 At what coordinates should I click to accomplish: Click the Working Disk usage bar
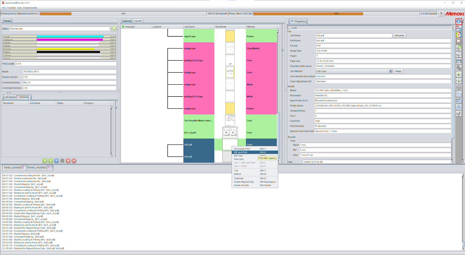coord(123,14)
